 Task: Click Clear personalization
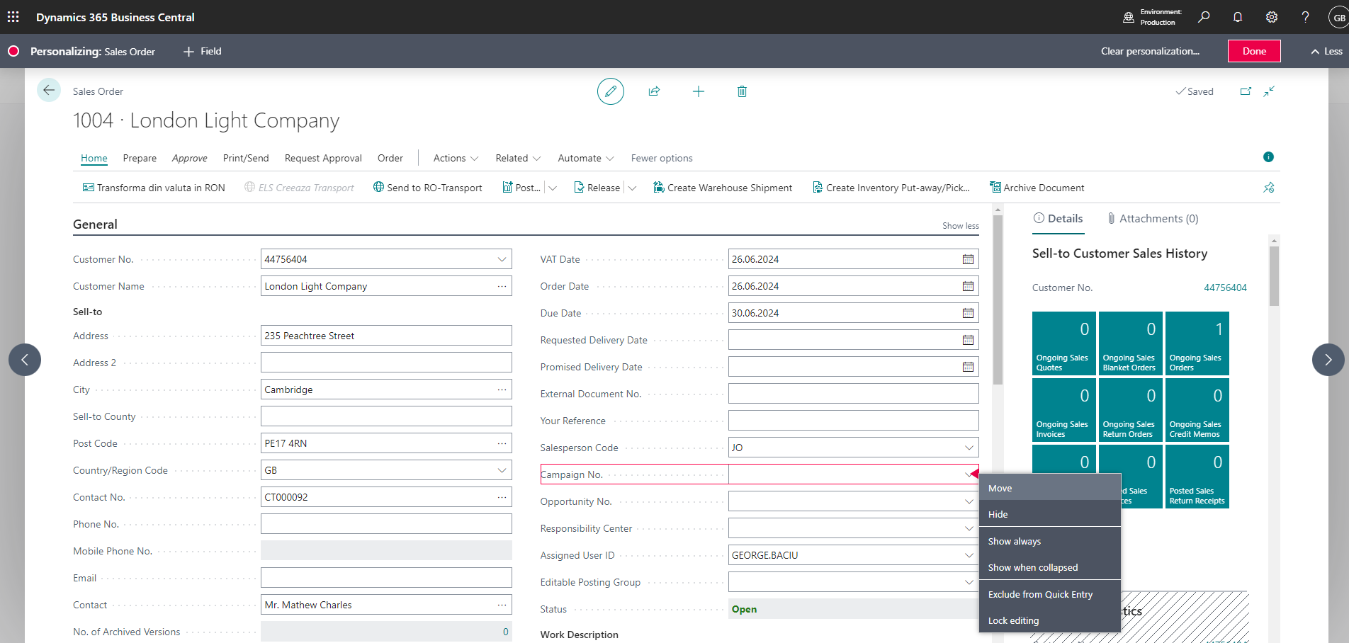click(x=1150, y=51)
